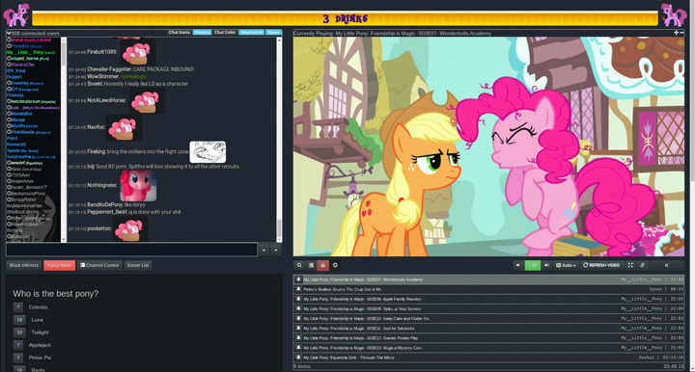
Task: Open the Auto quality dropdown
Action: click(x=566, y=265)
